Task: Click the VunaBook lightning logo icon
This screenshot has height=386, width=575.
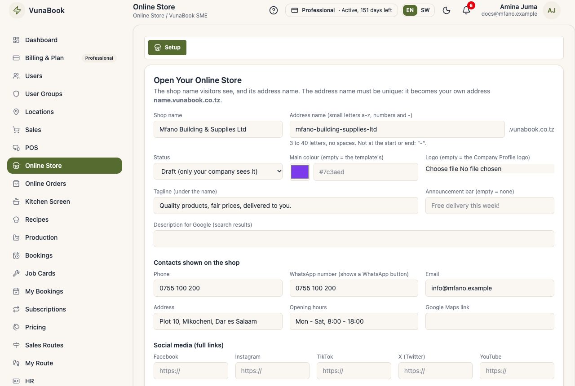Action: [17, 11]
